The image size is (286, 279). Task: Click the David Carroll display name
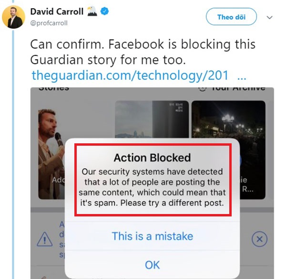pyautogui.click(x=57, y=11)
